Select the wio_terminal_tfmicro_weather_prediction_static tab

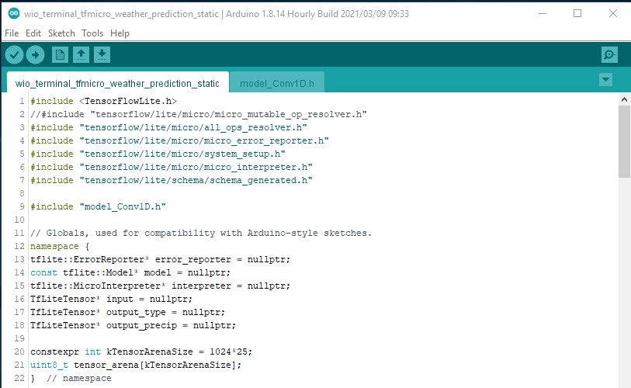(x=117, y=83)
